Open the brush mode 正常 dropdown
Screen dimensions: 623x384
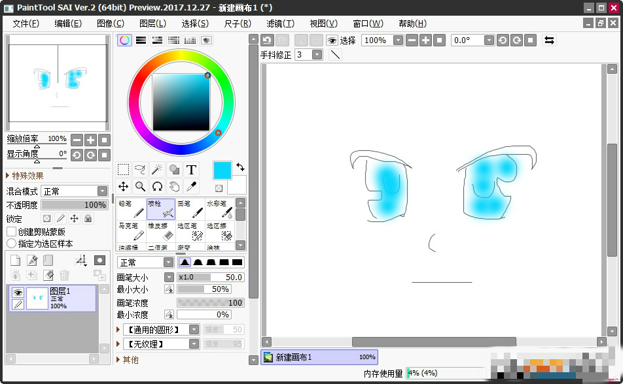coord(168,263)
